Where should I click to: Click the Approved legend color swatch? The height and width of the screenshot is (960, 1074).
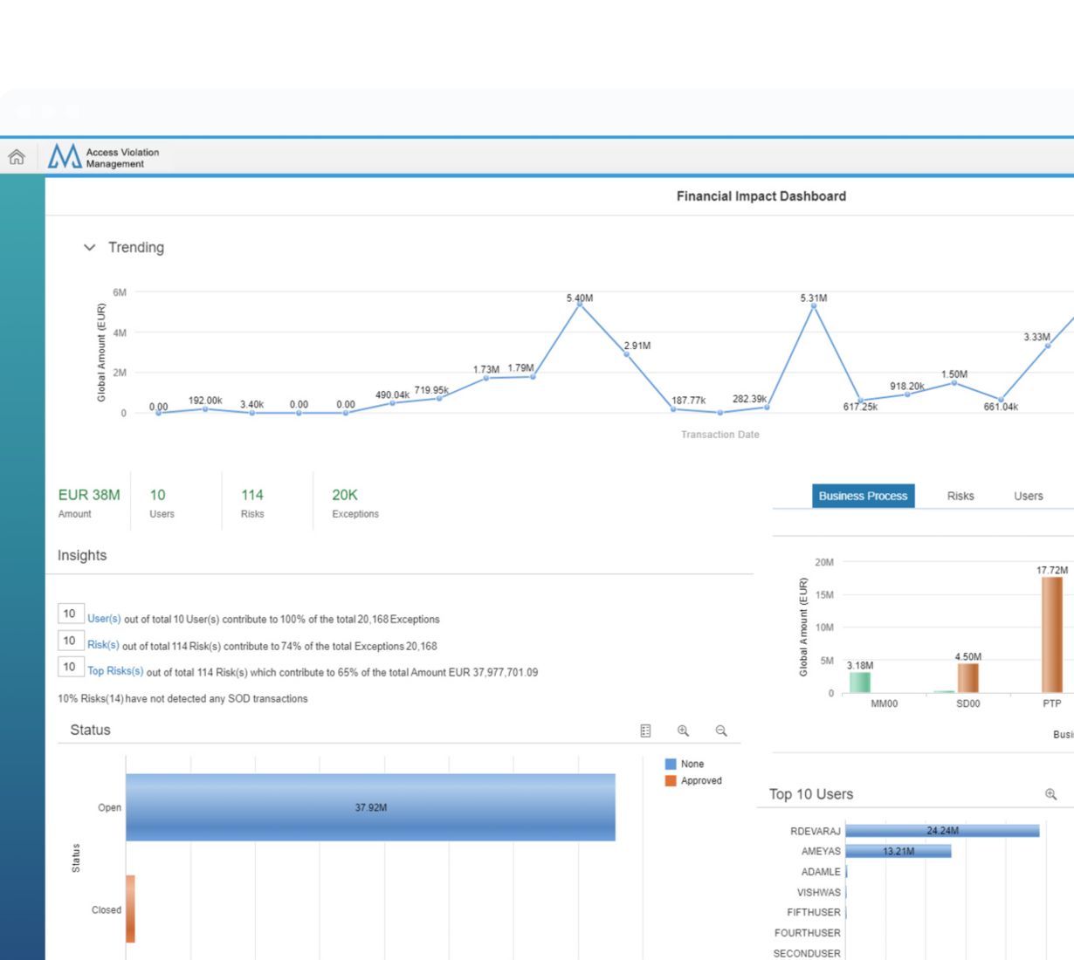click(671, 781)
